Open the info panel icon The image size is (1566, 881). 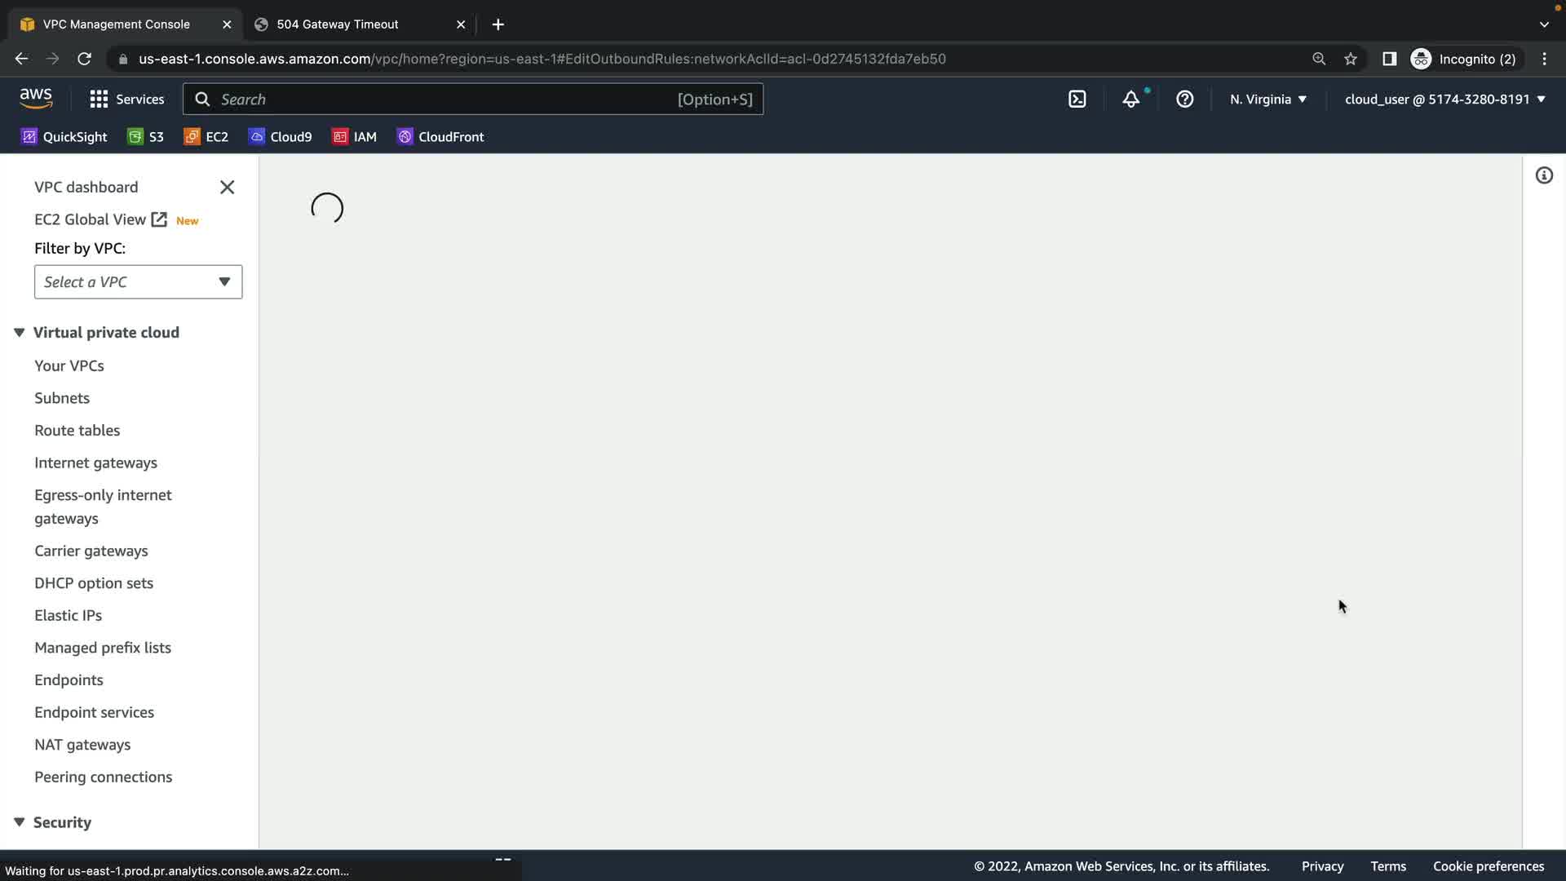(x=1543, y=175)
